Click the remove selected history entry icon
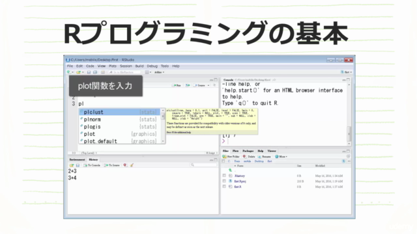Screen dimensions: 417x234 click(125, 165)
